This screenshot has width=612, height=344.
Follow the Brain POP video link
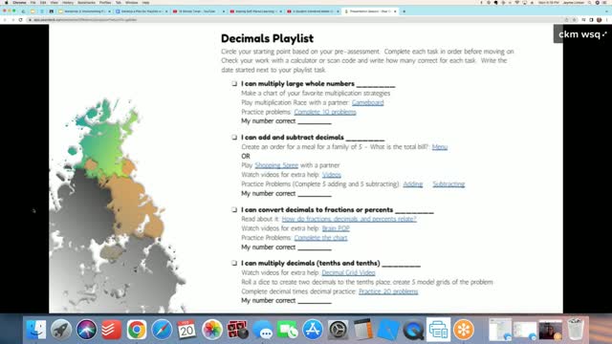(336, 228)
